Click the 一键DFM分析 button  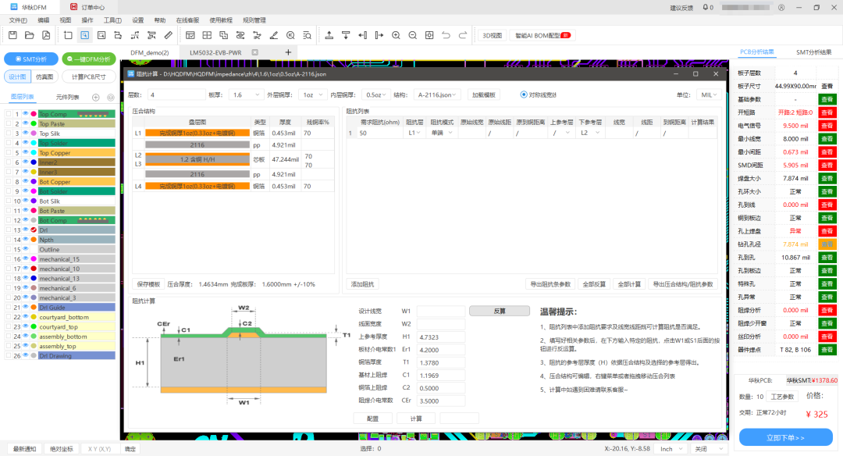tap(89, 59)
